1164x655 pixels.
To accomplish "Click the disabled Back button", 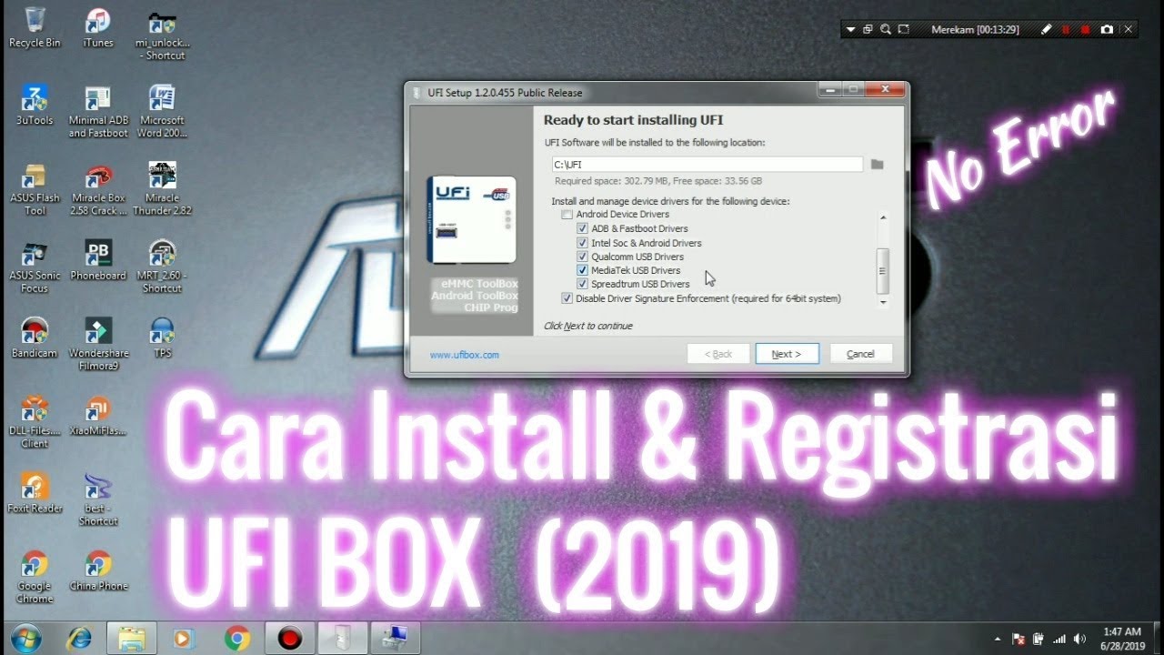I will pos(718,354).
